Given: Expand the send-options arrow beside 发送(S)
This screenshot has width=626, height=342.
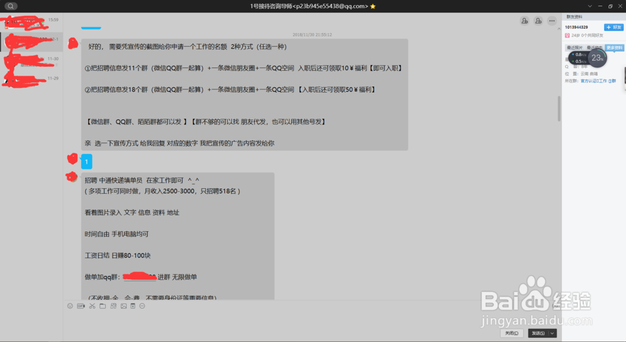Looking at the screenshot, I should (x=553, y=333).
